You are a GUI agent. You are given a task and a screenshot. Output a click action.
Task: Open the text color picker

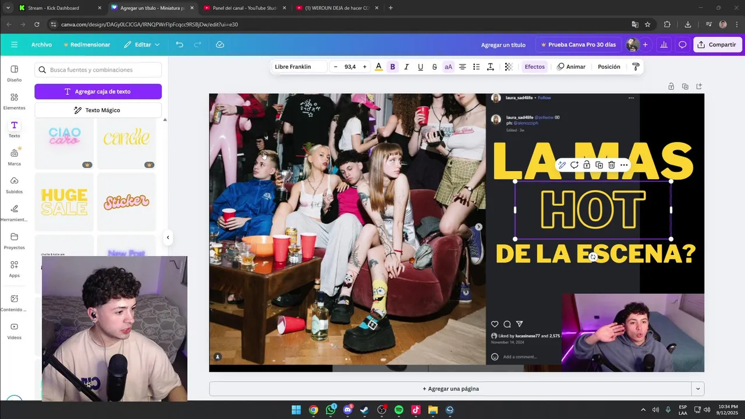[x=378, y=67]
